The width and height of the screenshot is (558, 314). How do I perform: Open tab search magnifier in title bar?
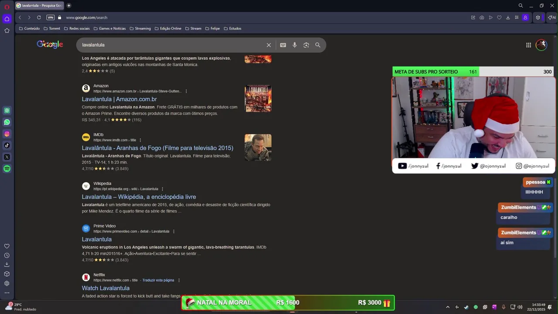click(x=521, y=6)
